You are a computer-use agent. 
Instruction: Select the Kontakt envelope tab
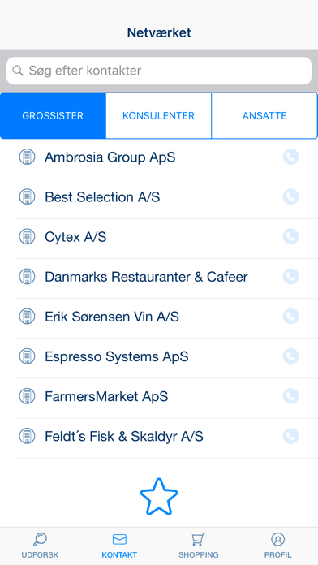coord(119,546)
